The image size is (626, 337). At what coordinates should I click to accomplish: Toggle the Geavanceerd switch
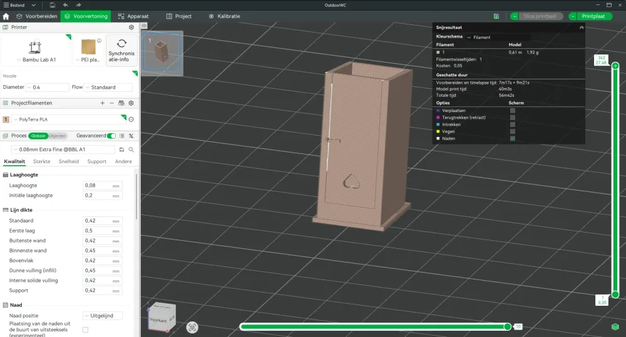pos(111,136)
